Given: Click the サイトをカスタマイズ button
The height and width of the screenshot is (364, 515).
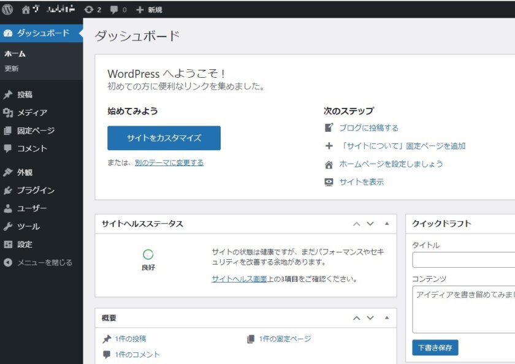Looking at the screenshot, I should click(164, 138).
